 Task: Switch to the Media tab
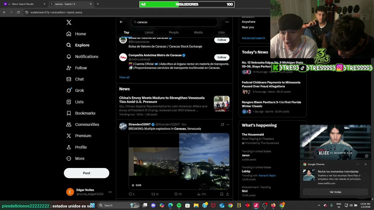tap(198, 32)
